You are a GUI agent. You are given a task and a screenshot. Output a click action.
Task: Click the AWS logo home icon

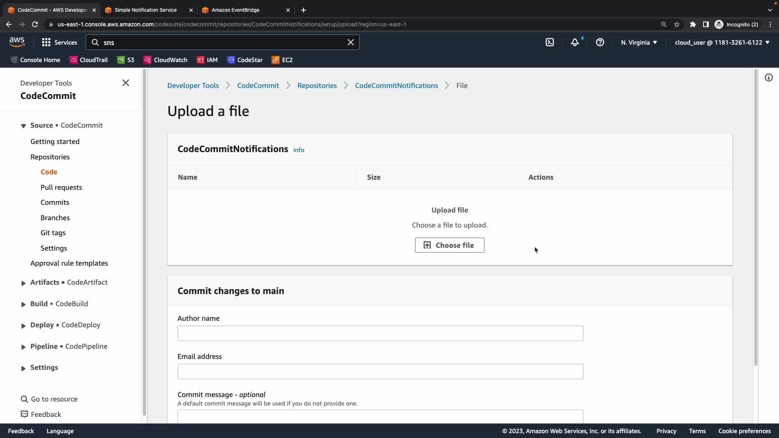(17, 42)
